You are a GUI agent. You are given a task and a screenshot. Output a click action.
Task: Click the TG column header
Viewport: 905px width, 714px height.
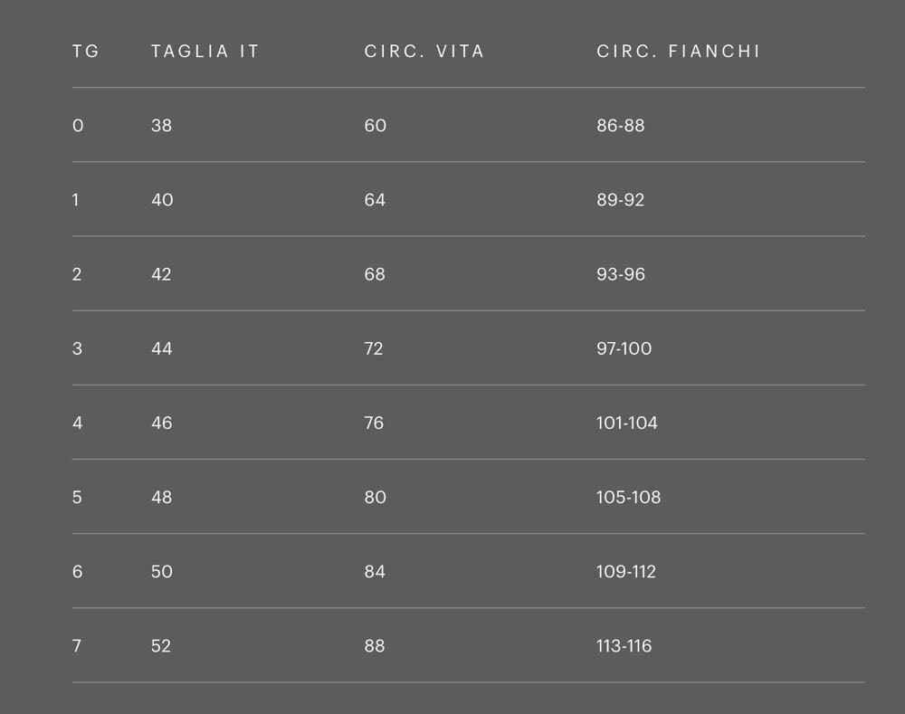[x=85, y=52]
